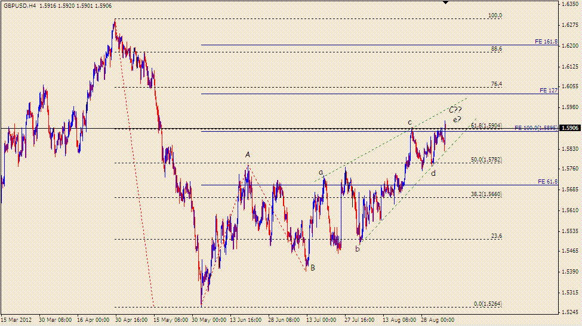This screenshot has width=582, height=326.
Task: Click the 1.5610 price axis value
Action: click(x=569, y=210)
